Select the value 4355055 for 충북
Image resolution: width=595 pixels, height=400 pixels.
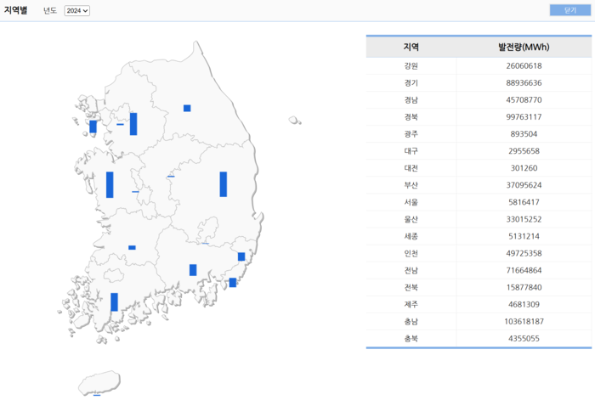click(x=524, y=339)
